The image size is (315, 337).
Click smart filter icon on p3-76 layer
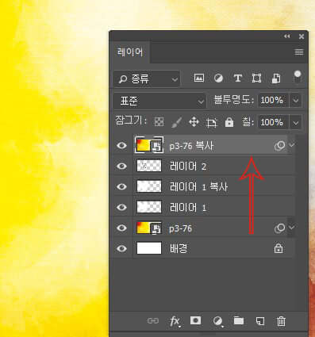[x=280, y=228]
